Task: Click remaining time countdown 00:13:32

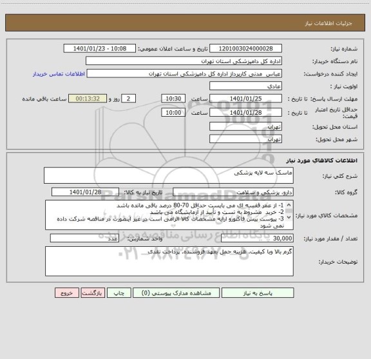Action: 88,99
